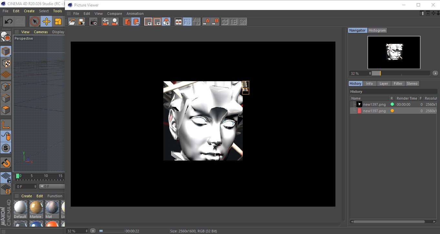Activate Workplane mode grid icon

pyautogui.click(x=6, y=74)
